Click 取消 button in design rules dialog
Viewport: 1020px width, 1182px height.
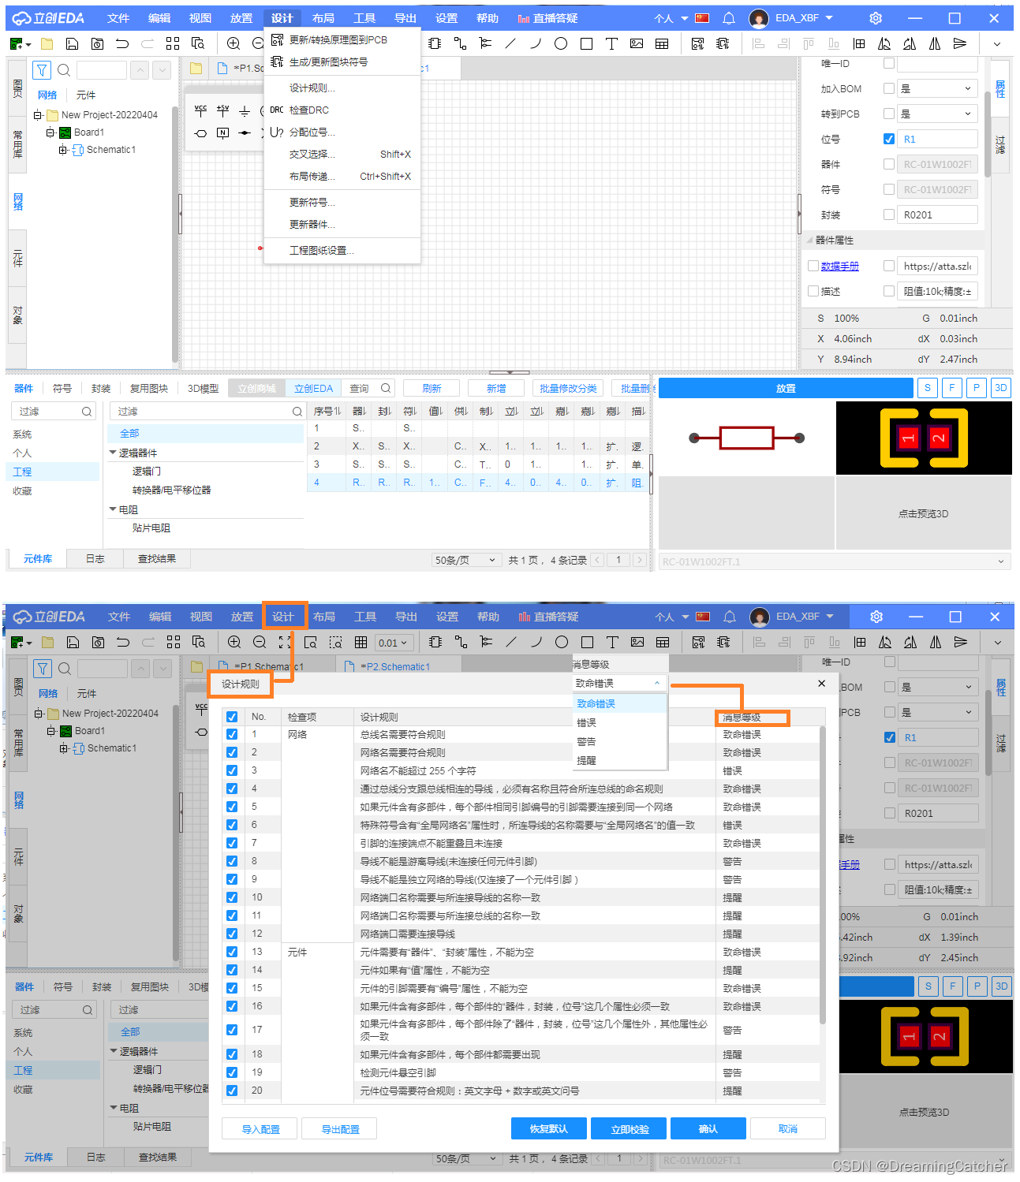tap(788, 1129)
